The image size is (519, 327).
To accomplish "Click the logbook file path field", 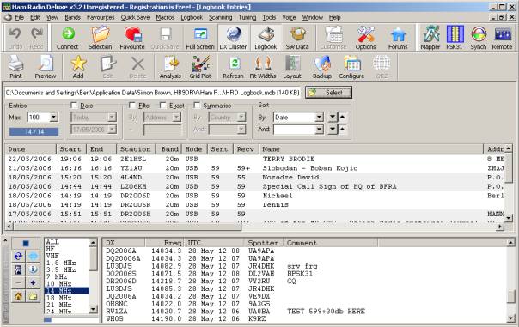I will point(153,93).
